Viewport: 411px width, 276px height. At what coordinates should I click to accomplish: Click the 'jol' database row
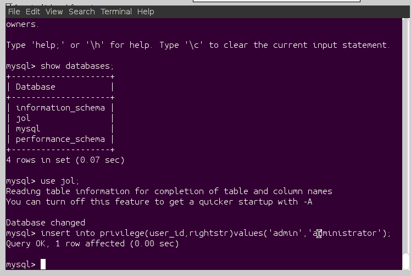[x=23, y=118]
